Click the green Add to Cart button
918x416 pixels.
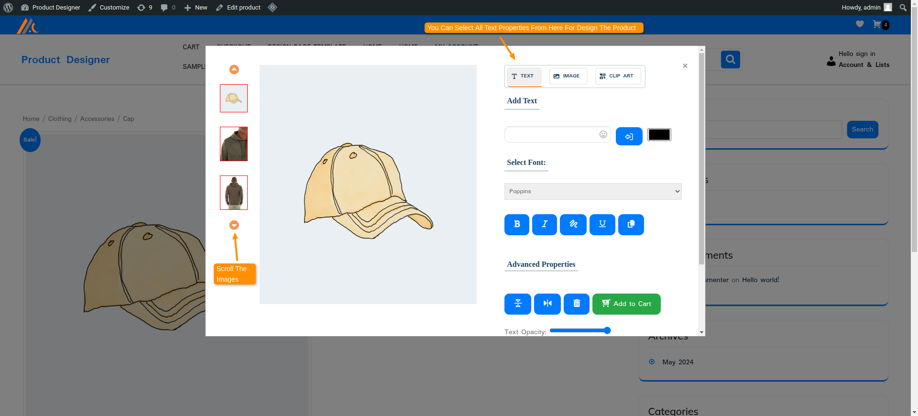tap(626, 304)
